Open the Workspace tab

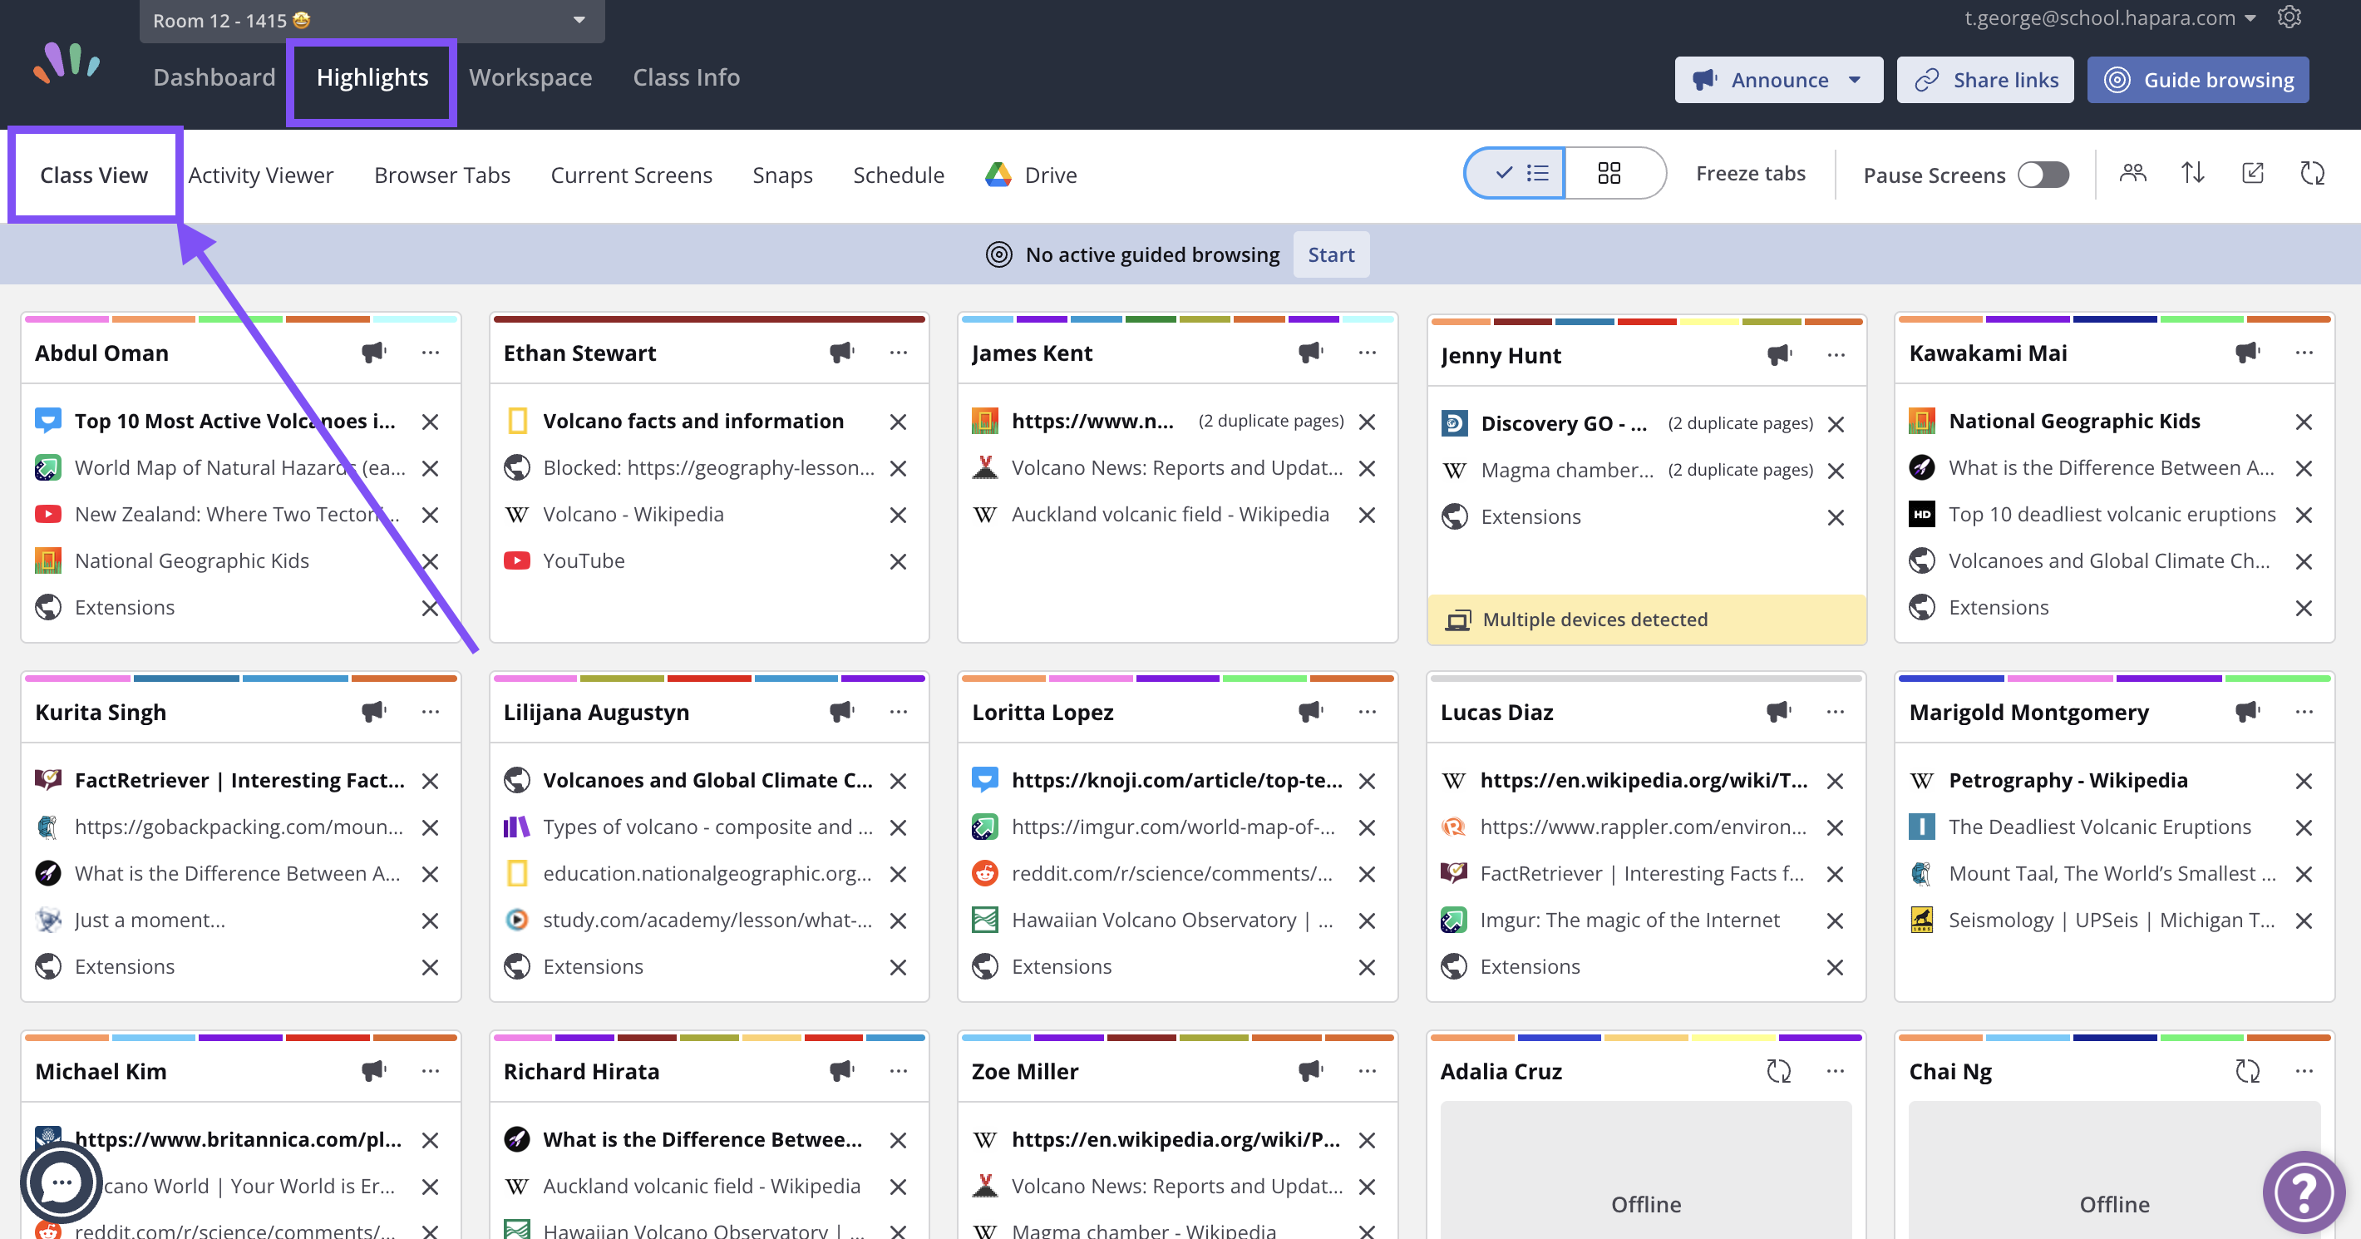click(x=530, y=77)
